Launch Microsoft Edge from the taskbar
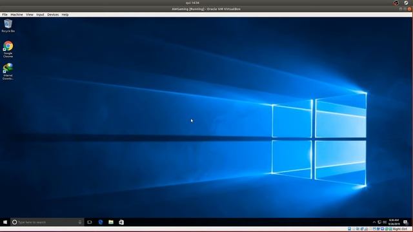The image size is (413, 232). pos(101,222)
